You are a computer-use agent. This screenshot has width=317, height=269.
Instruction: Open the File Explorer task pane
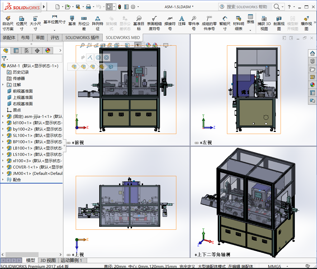click(313, 69)
